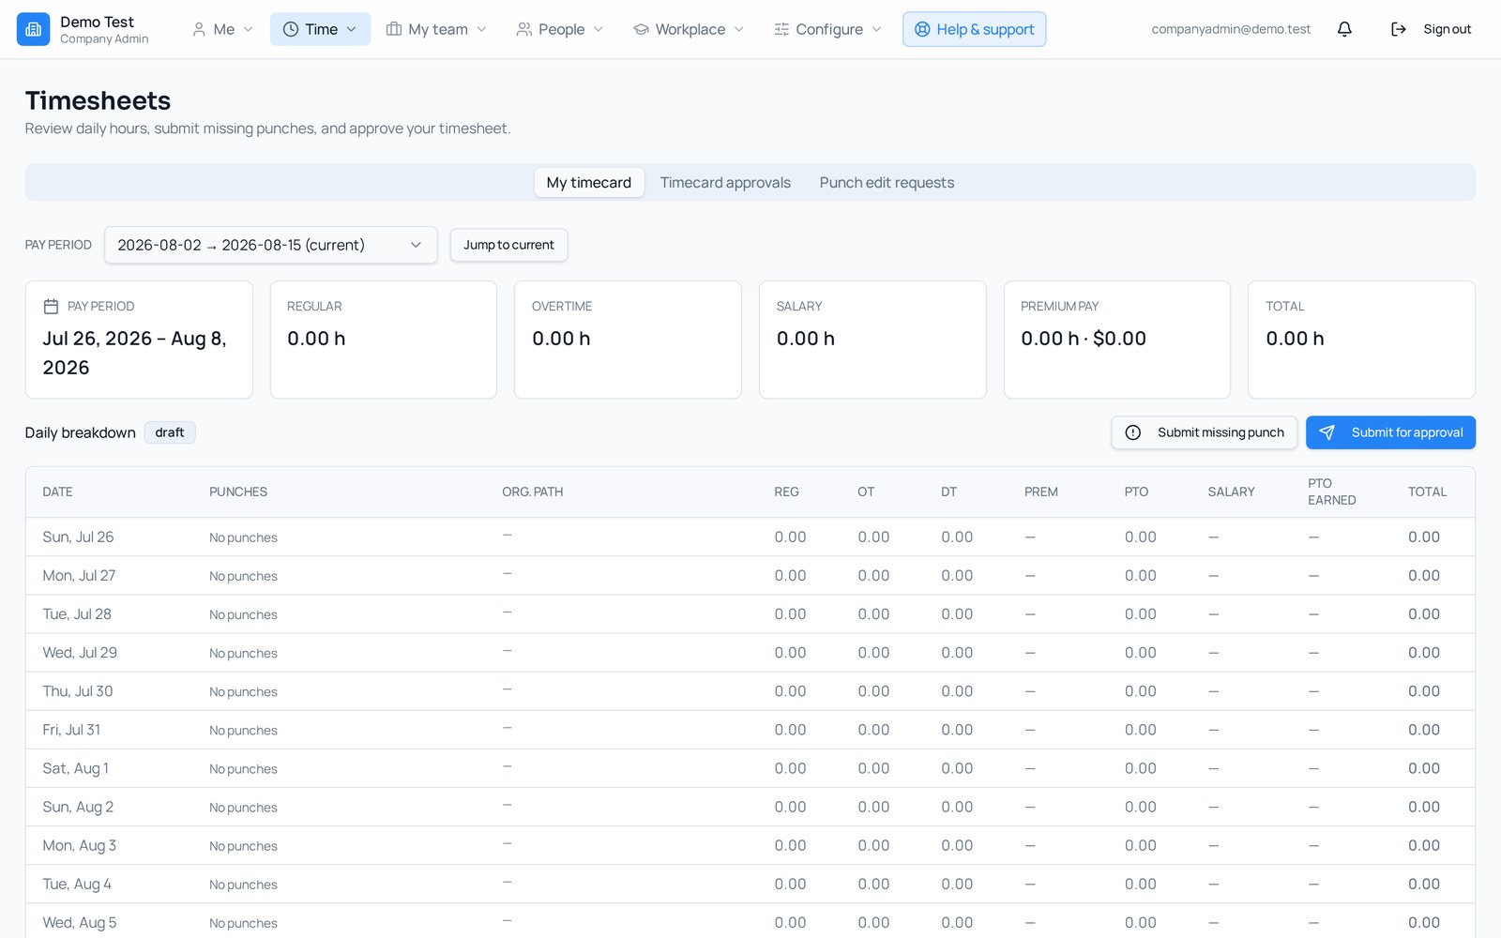The height and width of the screenshot is (938, 1501).
Task: Click the sliders icon beside Configure
Action: tap(781, 29)
